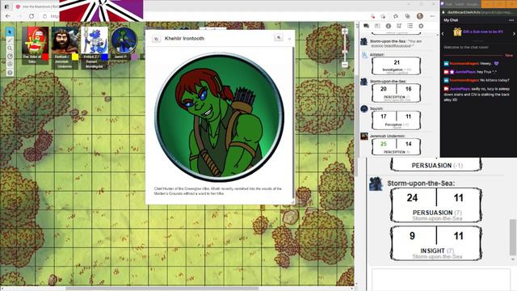The height and width of the screenshot is (291, 517).
Task: Click the blue player color swatch
Action: pyautogui.click(x=104, y=57)
